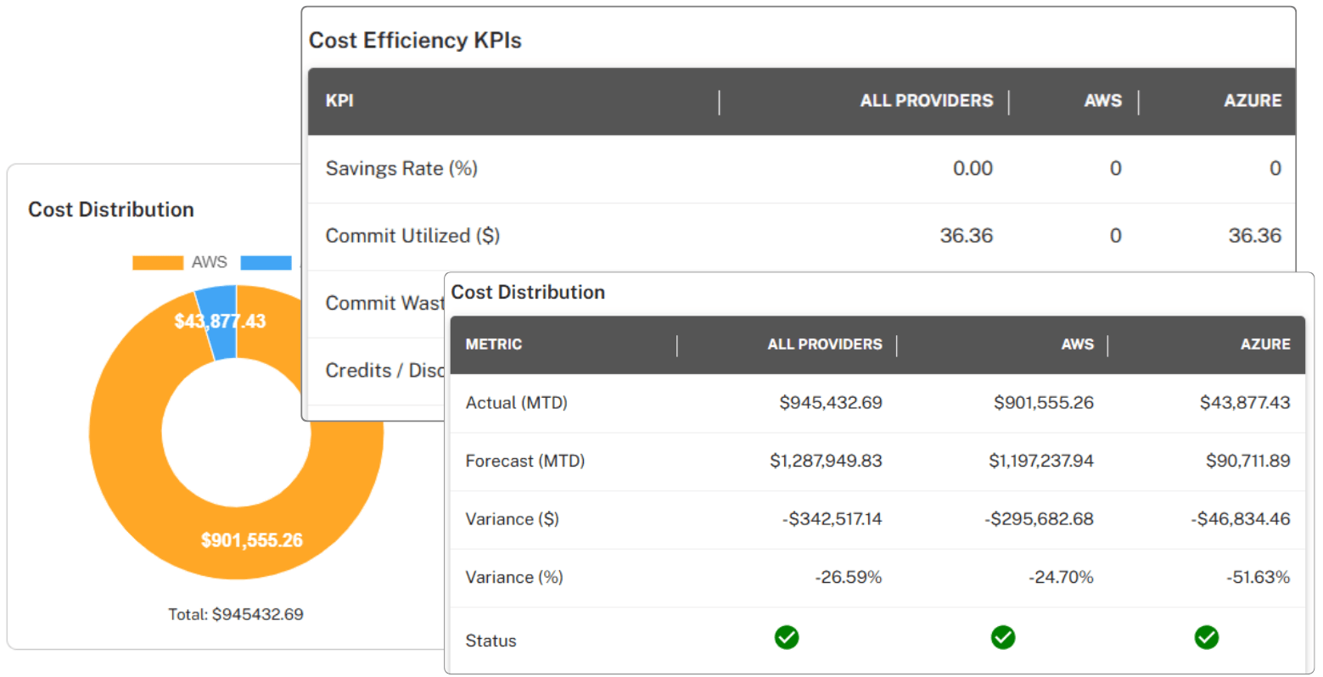Select the Variance ($) row label
1323x677 pixels.
coord(513,519)
